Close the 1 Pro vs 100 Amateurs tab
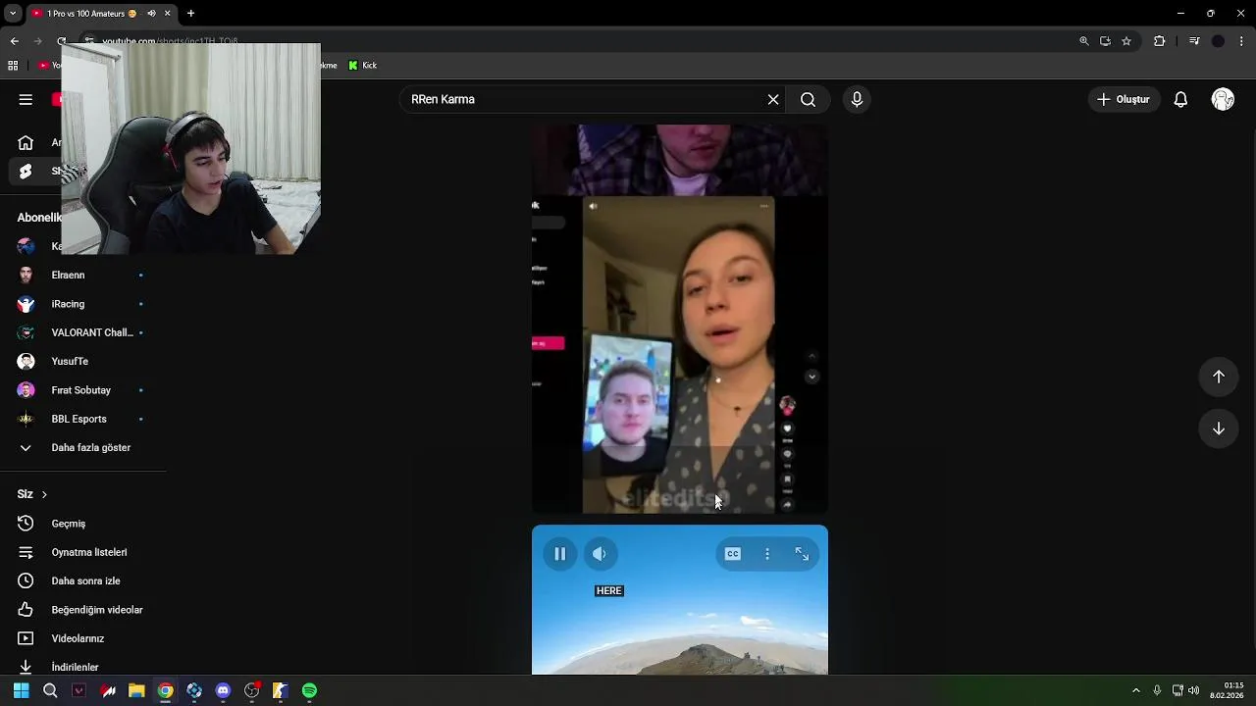This screenshot has height=706, width=1256. pyautogui.click(x=168, y=14)
